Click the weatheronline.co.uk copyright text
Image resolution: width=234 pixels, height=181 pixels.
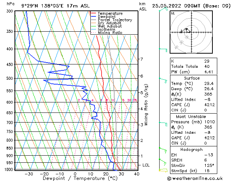pyautogui.click(x=195, y=178)
